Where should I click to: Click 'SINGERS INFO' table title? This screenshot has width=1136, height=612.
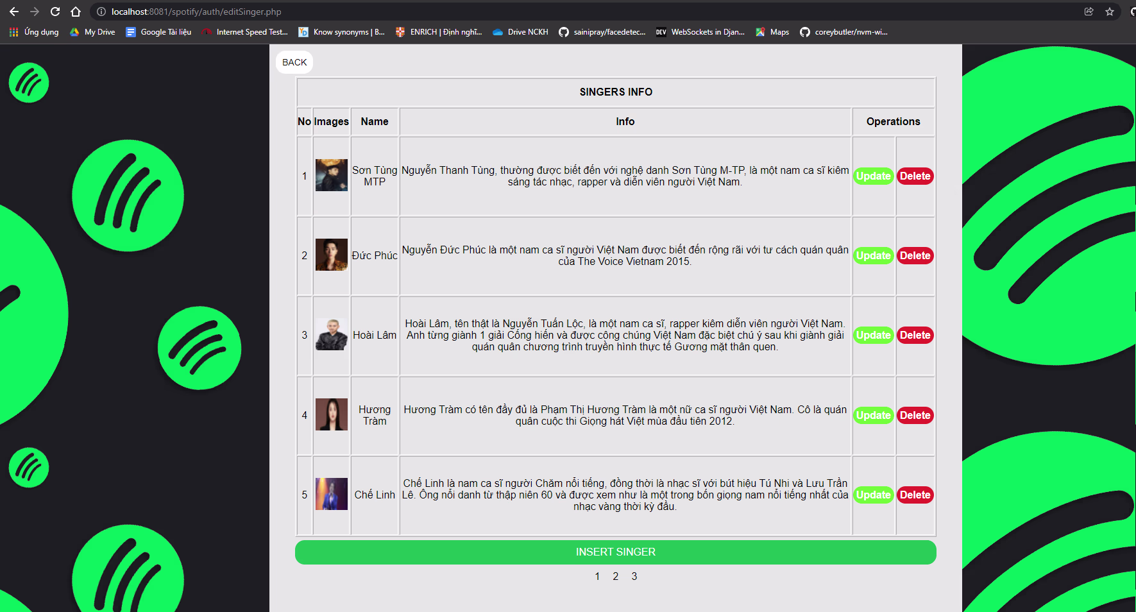click(x=616, y=92)
